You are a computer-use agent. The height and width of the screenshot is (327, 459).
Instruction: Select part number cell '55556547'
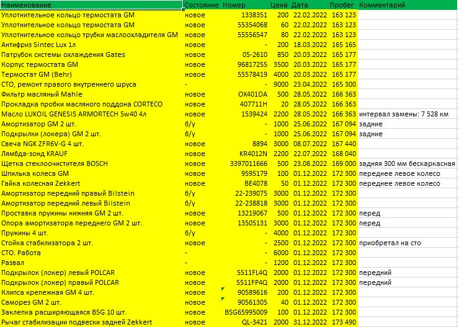click(x=245, y=35)
